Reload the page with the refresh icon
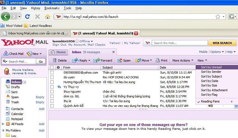 [x=27, y=17]
